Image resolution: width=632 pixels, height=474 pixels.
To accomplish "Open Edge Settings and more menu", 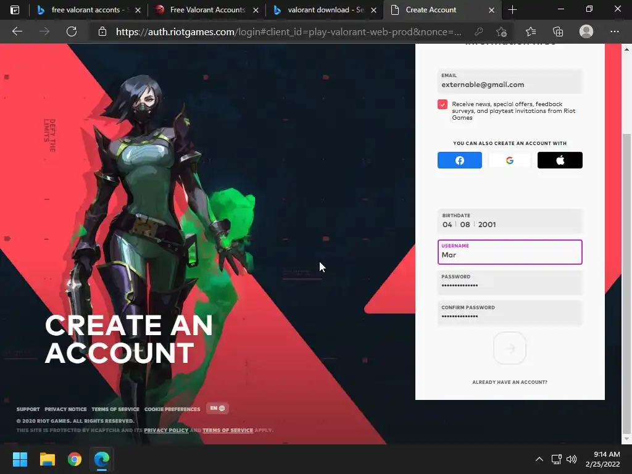I will (x=614, y=31).
